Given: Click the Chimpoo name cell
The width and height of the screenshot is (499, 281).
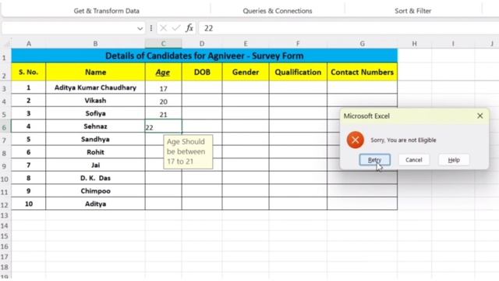Looking at the screenshot, I should (95, 190).
